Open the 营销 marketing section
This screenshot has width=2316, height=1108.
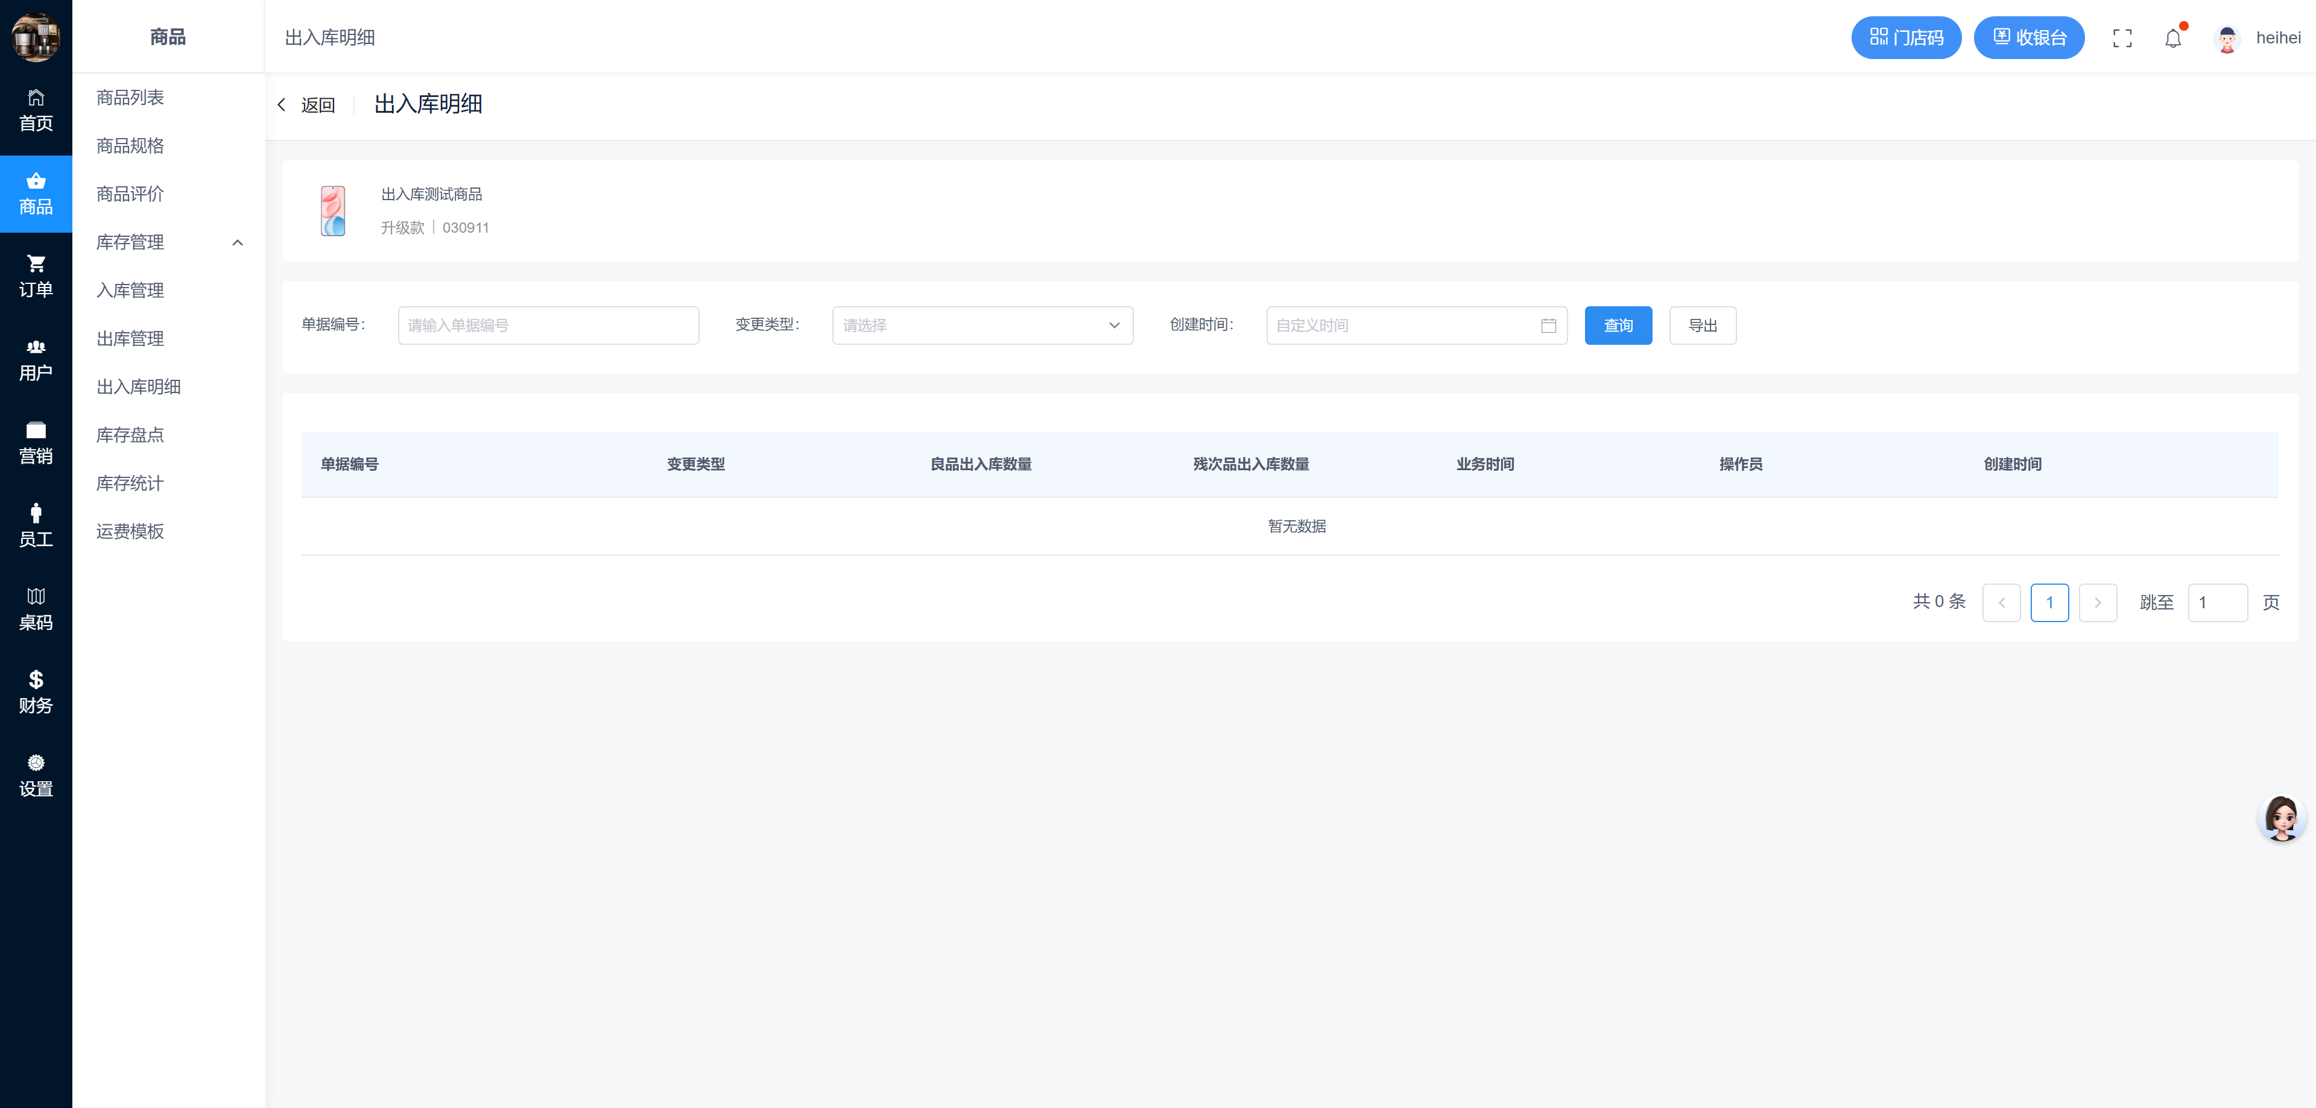(x=36, y=443)
